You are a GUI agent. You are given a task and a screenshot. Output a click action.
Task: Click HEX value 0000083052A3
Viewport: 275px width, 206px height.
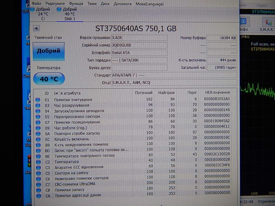click(217, 99)
